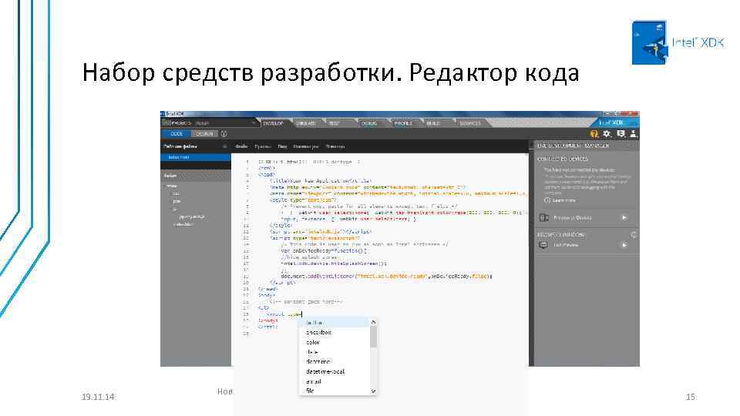Open the PROJECTS dropdown

pos(210,123)
